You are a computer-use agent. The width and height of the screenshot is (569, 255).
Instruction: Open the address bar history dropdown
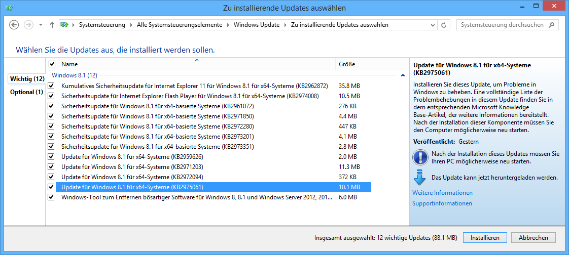tap(433, 25)
